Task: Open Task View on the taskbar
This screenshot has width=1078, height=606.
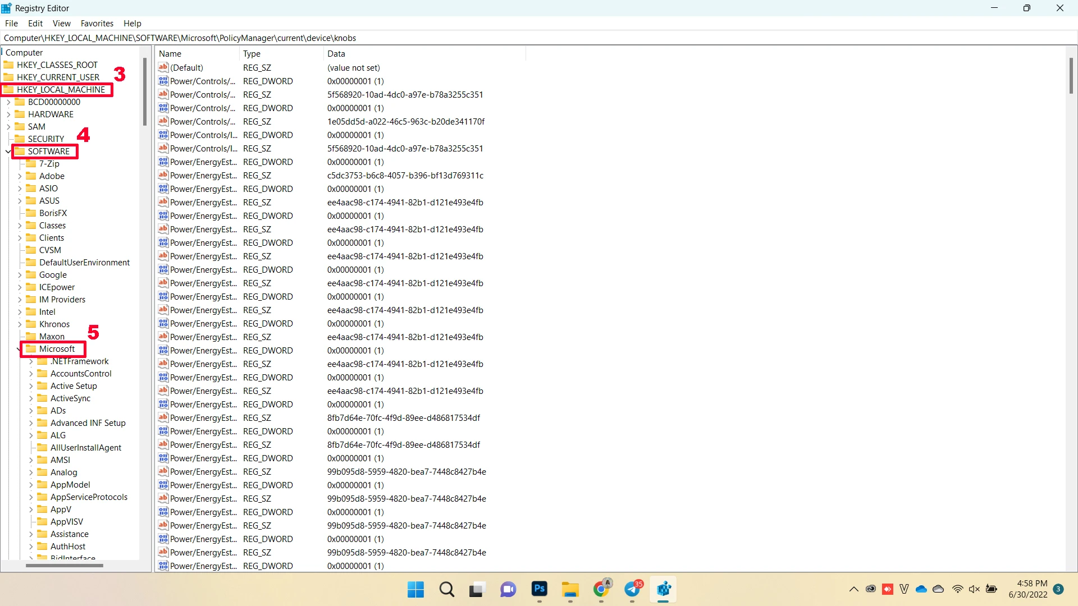Action: [x=477, y=589]
